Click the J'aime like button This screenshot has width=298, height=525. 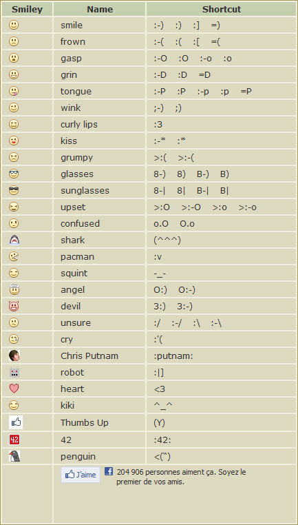[x=81, y=475]
